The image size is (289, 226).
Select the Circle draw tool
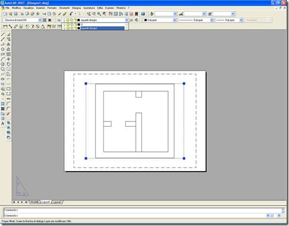3,64
